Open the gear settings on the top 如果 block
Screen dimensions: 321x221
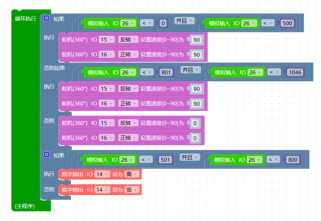[46, 18]
